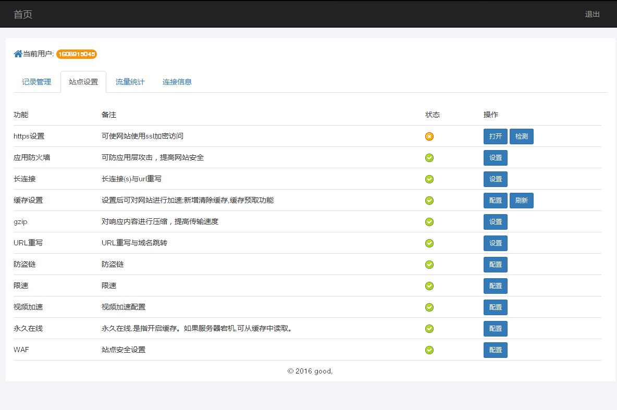The width and height of the screenshot is (617, 410).
Task: Click the status icon beside URL重写
Action: tap(429, 243)
